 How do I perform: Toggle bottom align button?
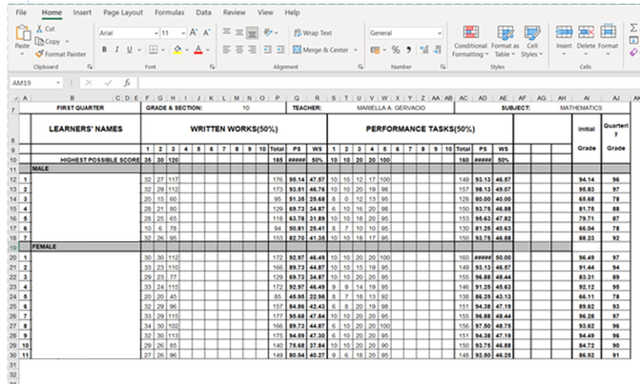pyautogui.click(x=252, y=32)
